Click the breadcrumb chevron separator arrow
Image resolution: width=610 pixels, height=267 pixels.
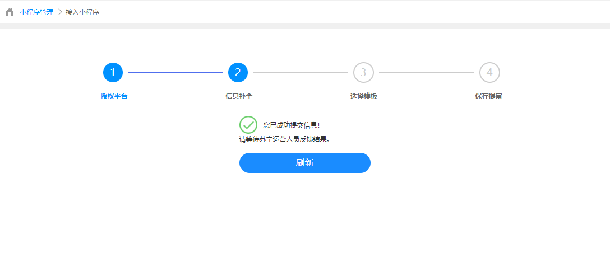pos(60,12)
